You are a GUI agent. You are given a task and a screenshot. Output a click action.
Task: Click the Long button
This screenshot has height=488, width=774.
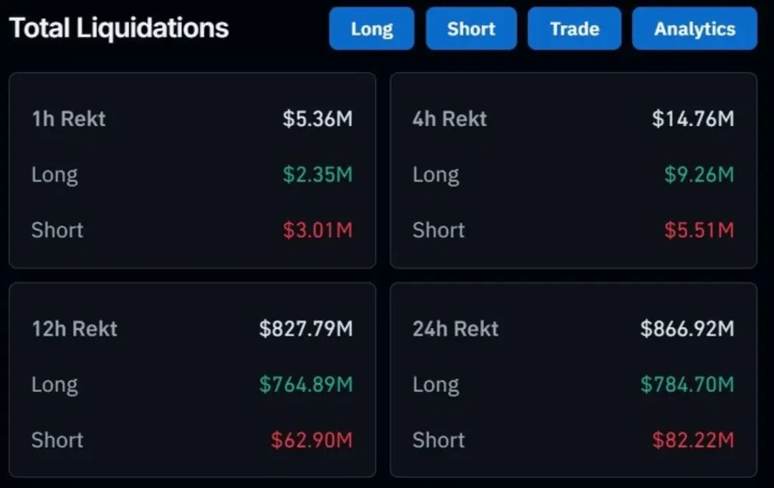[x=371, y=29]
